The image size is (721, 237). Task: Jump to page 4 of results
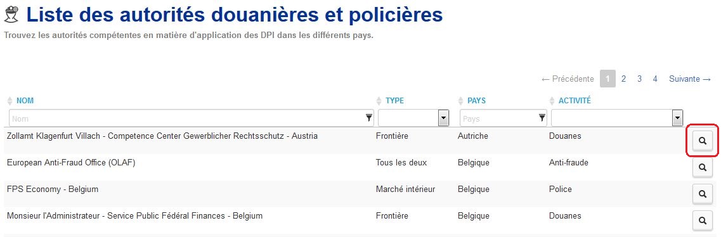click(655, 79)
